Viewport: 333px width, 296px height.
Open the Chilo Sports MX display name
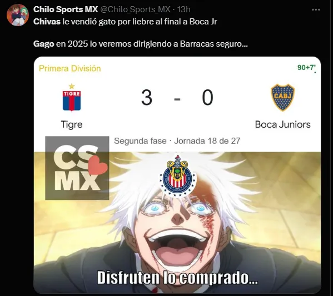pos(66,9)
